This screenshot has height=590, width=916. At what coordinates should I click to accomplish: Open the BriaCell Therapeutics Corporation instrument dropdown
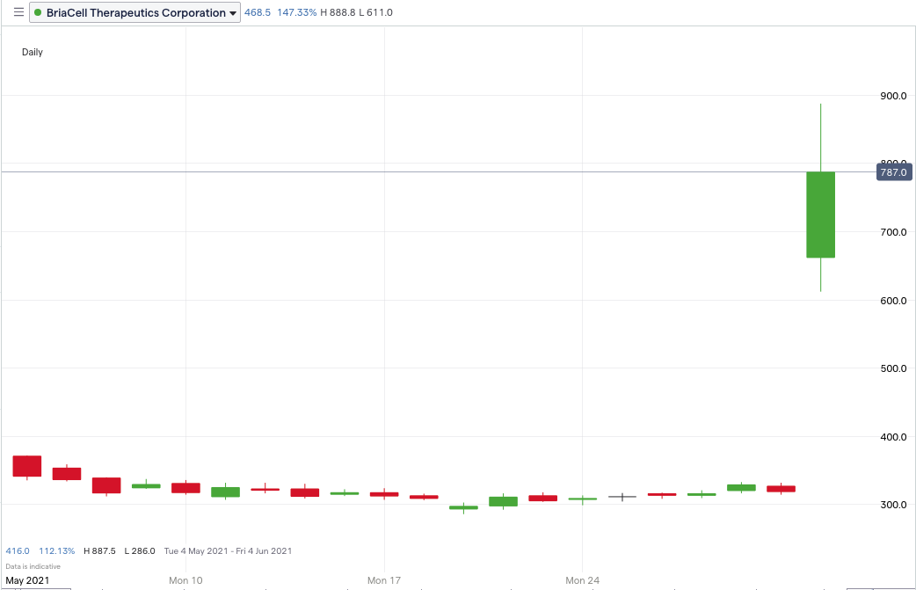[x=135, y=13]
